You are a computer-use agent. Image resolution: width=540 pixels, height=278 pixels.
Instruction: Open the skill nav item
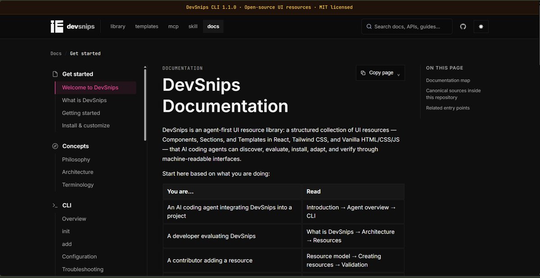point(193,26)
